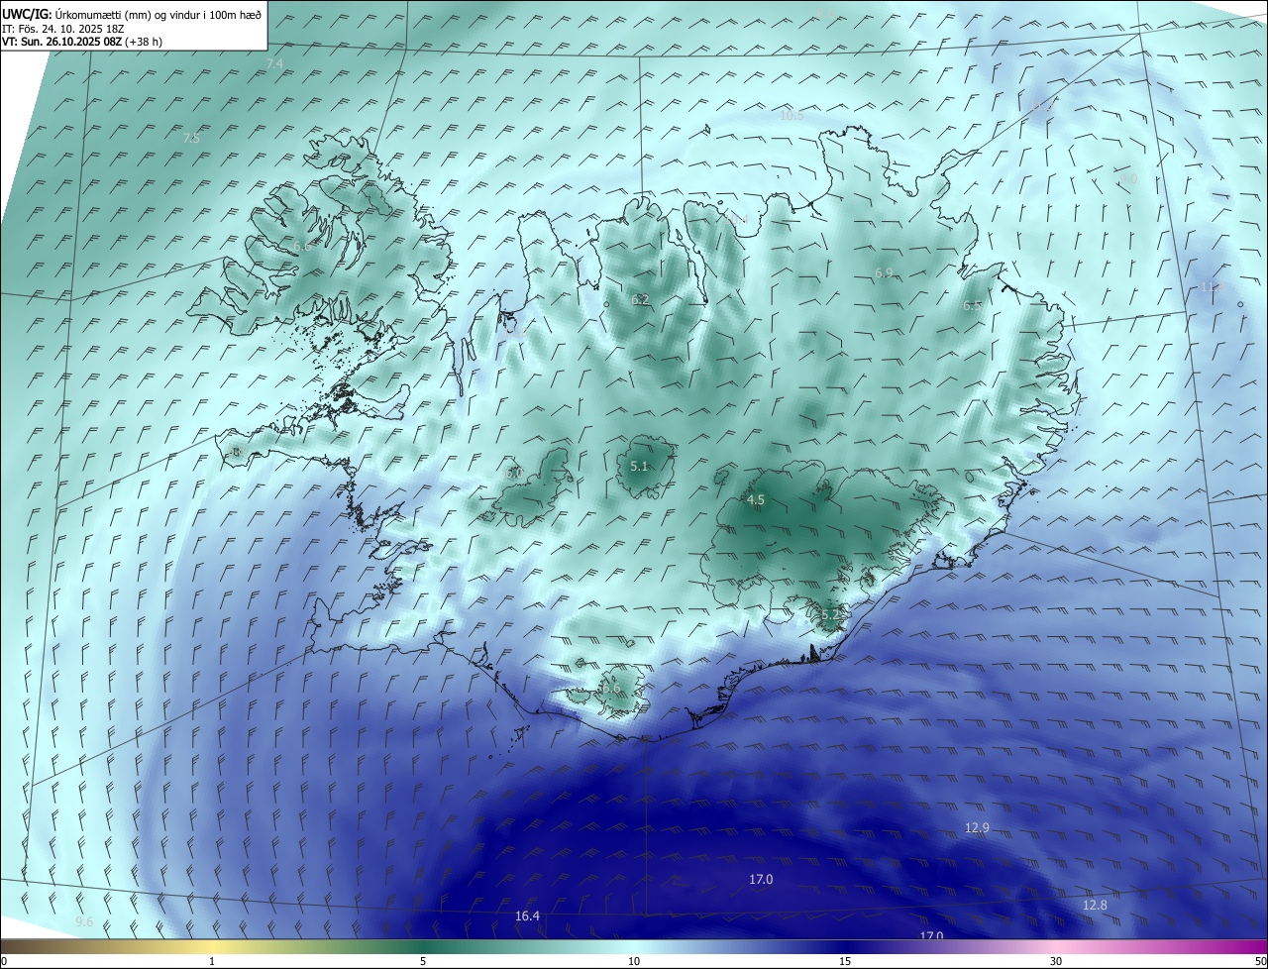
Task: Click the 0 tick label on the color scale
Action: coord(4,962)
